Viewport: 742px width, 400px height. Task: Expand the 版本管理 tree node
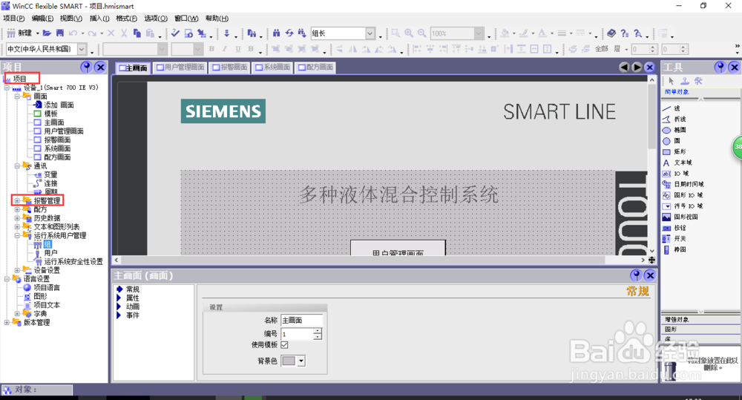coord(7,322)
